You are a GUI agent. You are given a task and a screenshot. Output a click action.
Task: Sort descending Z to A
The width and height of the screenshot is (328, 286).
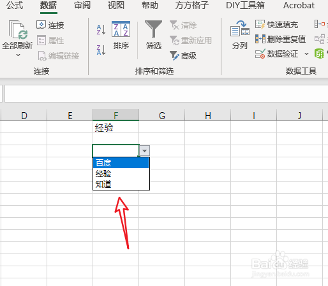(x=101, y=50)
